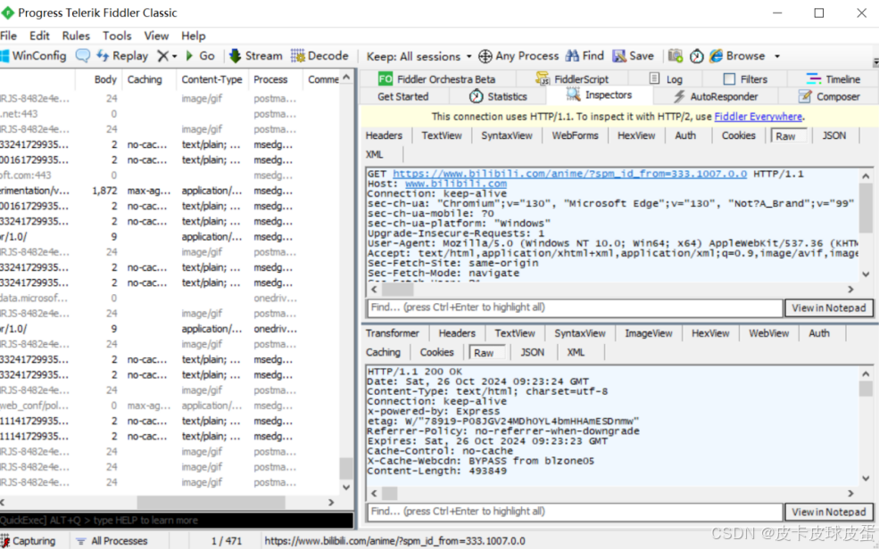Open the Remove sessions dropdown arrow

[x=174, y=56]
